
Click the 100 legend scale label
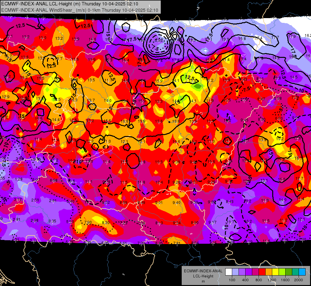(232, 280)
